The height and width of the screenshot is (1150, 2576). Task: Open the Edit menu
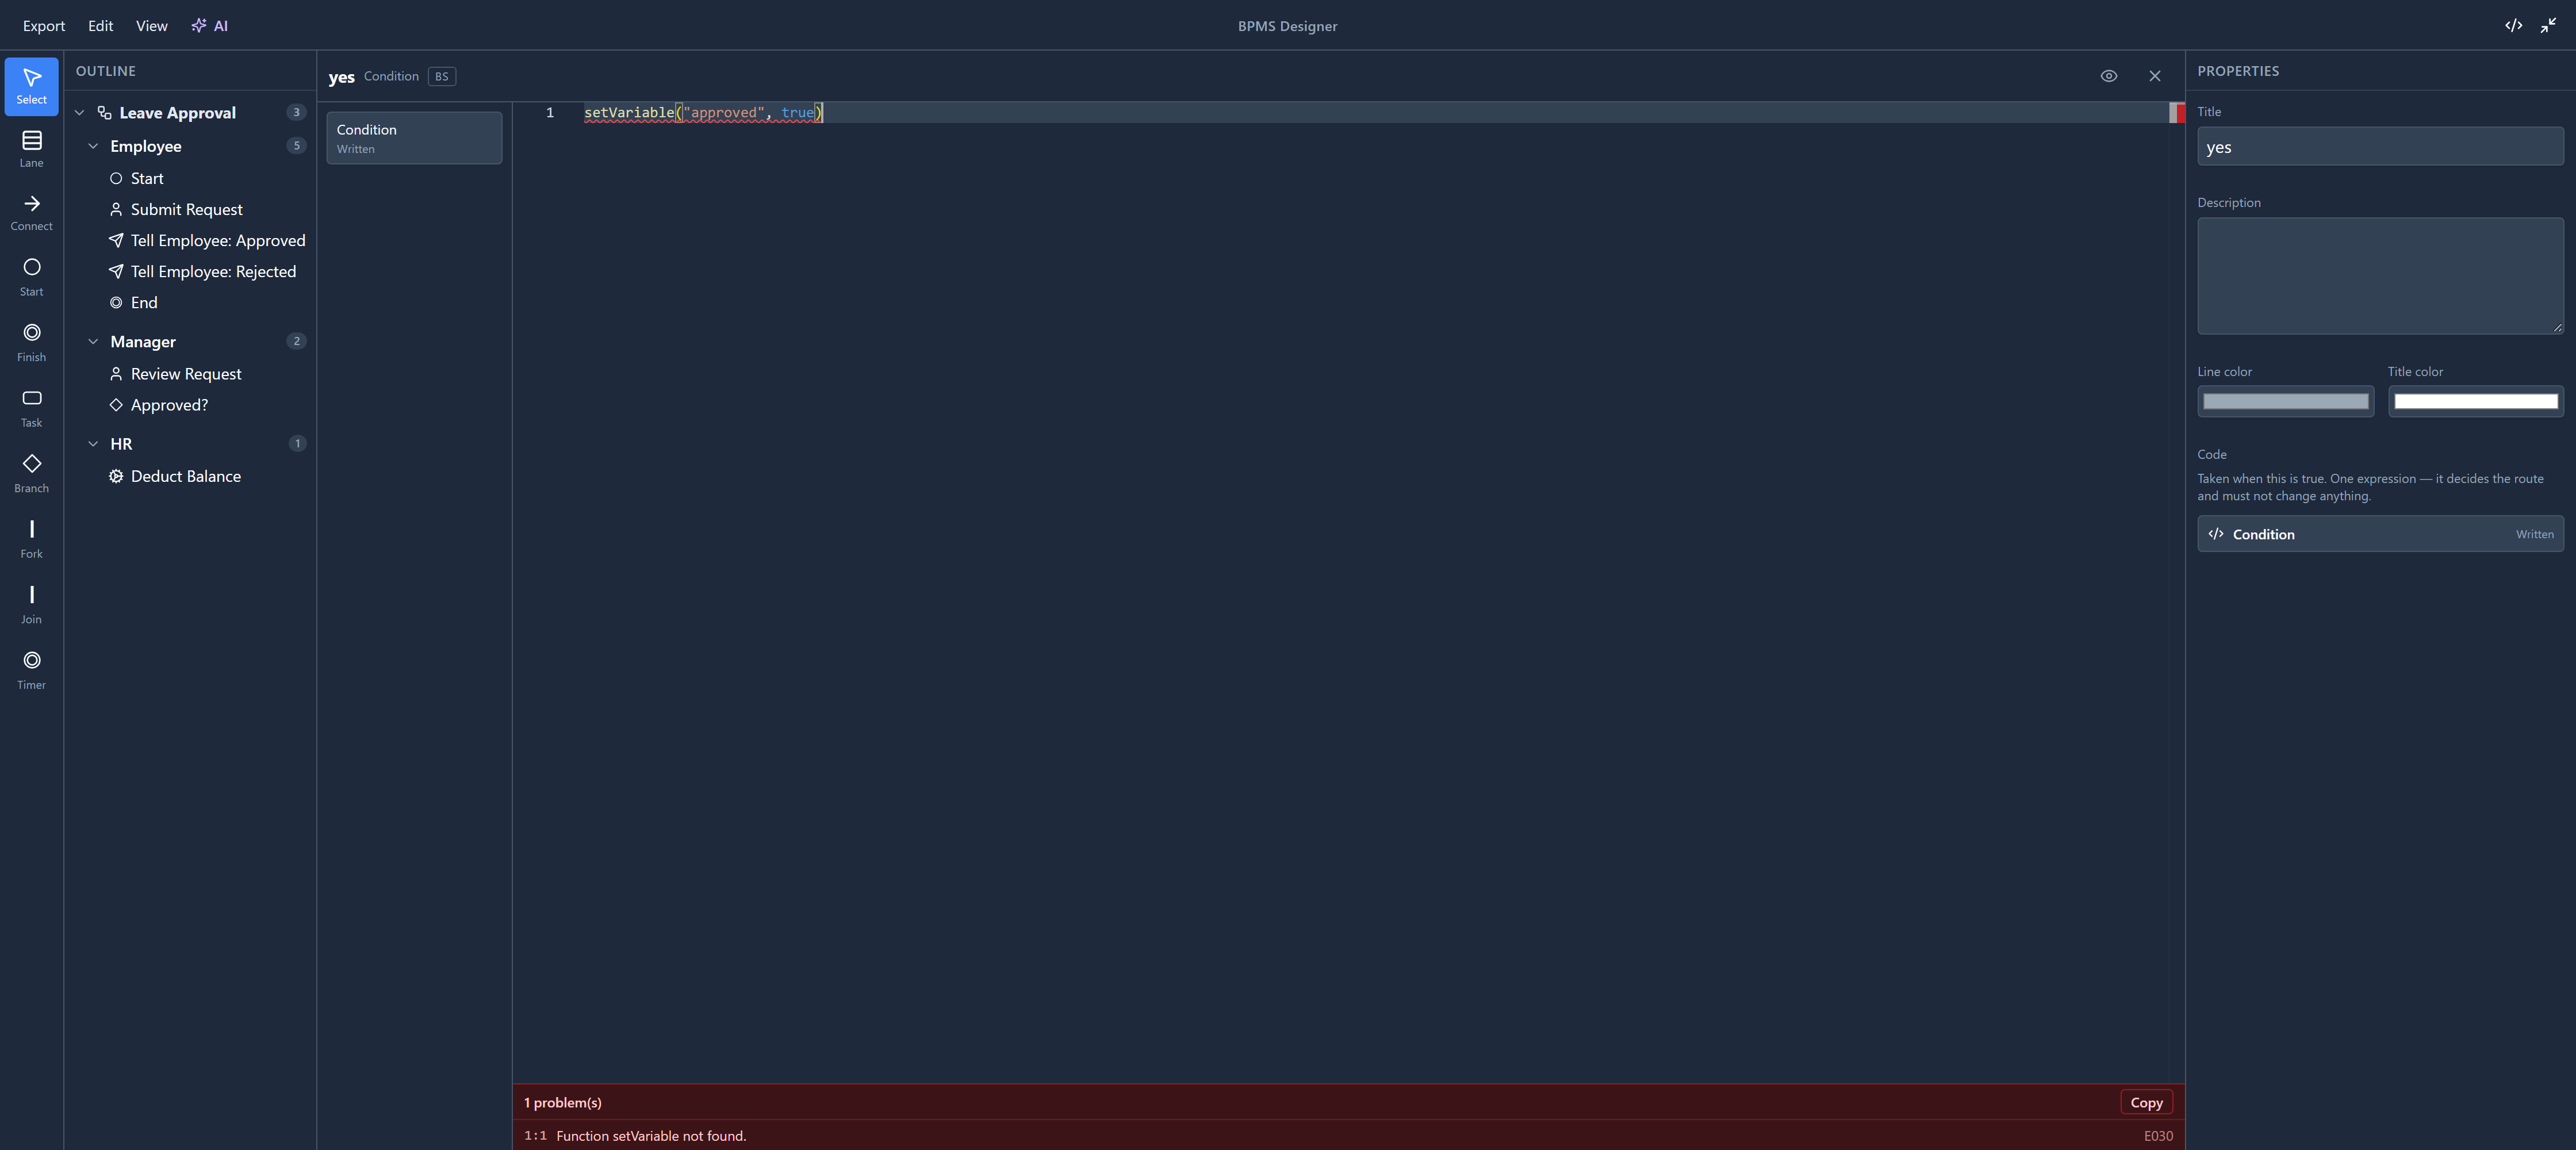click(100, 26)
